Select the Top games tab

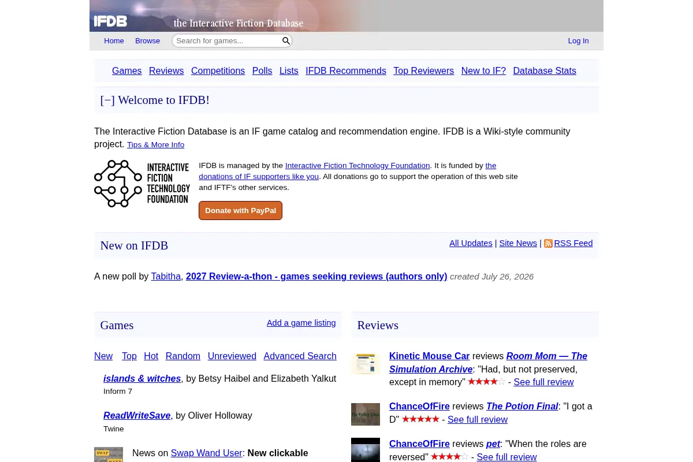tap(129, 356)
